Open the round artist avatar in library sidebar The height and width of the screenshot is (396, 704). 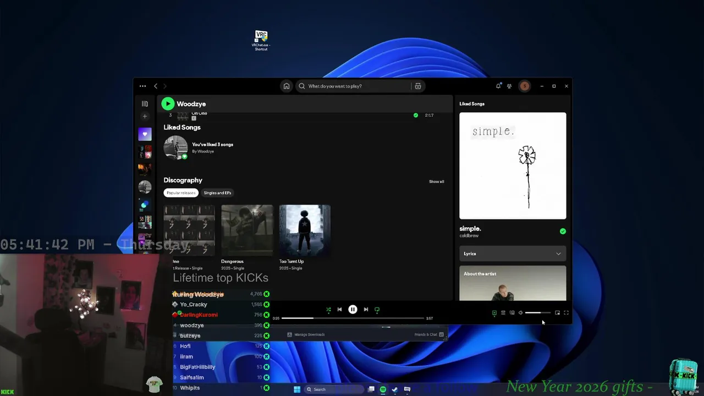[x=145, y=187]
